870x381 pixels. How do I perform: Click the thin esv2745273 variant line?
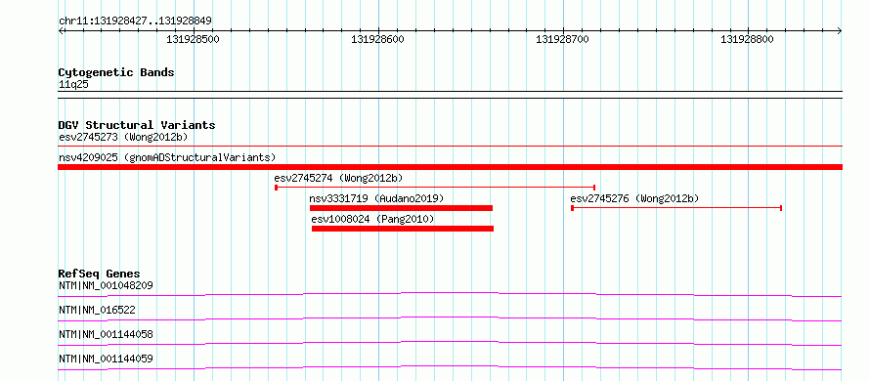(450, 146)
